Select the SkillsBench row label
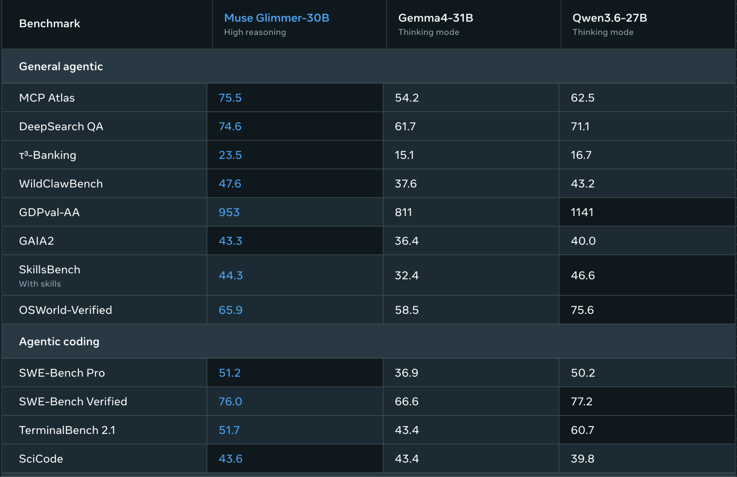Viewport: 737px width, 477px height. (x=50, y=269)
